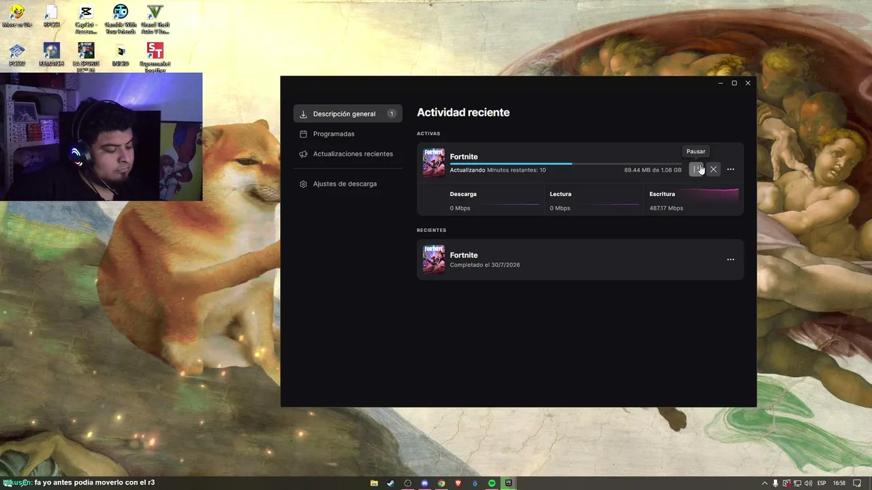Click the megaphone icon beside Actualizaciones recientes

coord(303,154)
